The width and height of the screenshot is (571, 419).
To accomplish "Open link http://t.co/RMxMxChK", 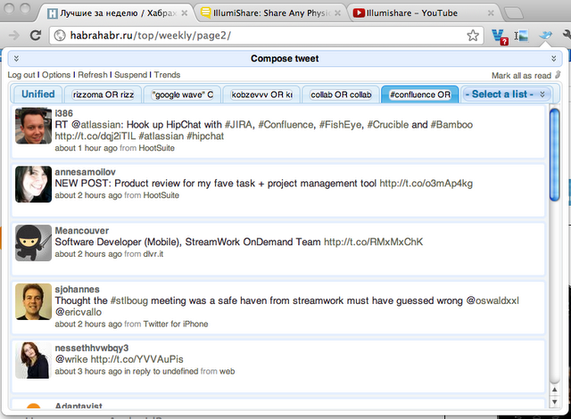I will 374,242.
